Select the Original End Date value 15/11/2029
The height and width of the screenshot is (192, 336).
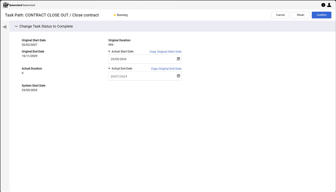[29, 56]
